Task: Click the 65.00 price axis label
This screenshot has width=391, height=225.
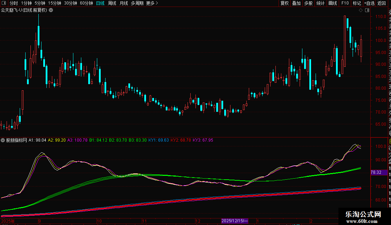Action: (381, 124)
